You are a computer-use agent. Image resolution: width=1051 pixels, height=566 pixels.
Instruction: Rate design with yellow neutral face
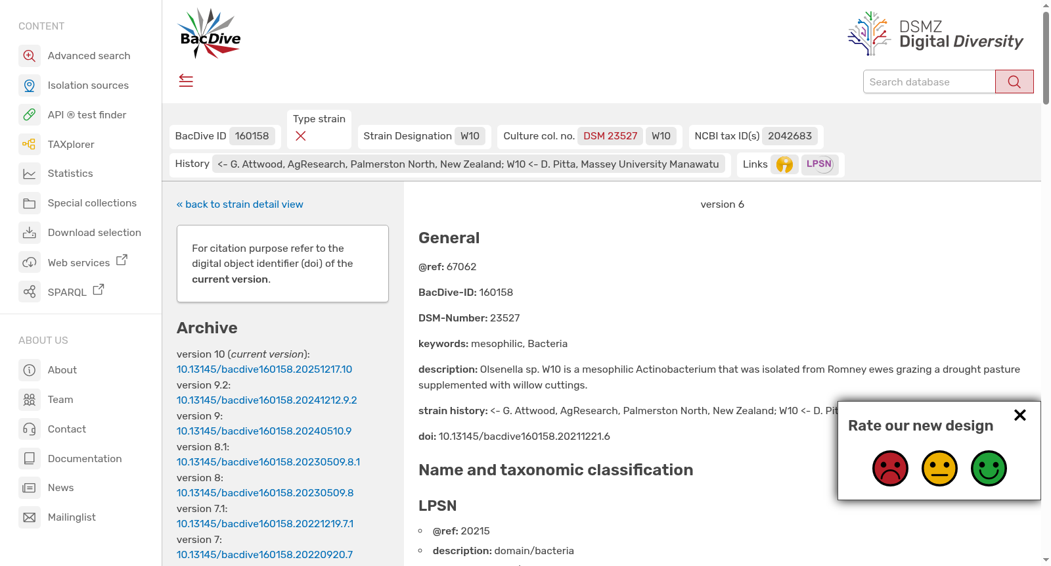939,468
